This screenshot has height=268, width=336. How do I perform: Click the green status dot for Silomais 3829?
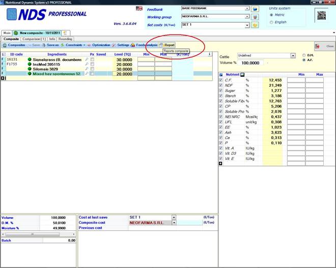click(x=30, y=69)
